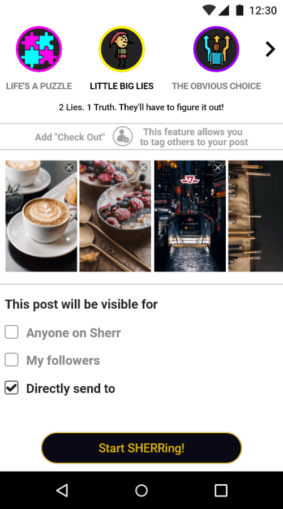Enable My followers visibility checkbox

[x=11, y=360]
